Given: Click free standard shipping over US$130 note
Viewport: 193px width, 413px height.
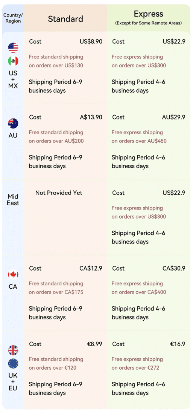Looking at the screenshot, I should click(56, 61).
